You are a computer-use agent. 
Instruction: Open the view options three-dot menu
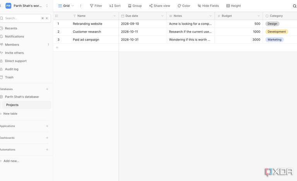[81, 6]
